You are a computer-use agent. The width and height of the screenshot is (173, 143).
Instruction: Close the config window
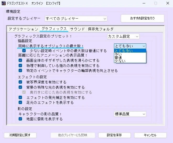(168, 3)
